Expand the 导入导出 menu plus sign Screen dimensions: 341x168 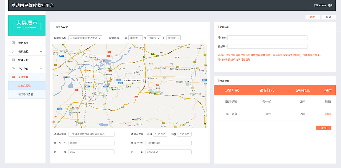click(x=41, y=69)
